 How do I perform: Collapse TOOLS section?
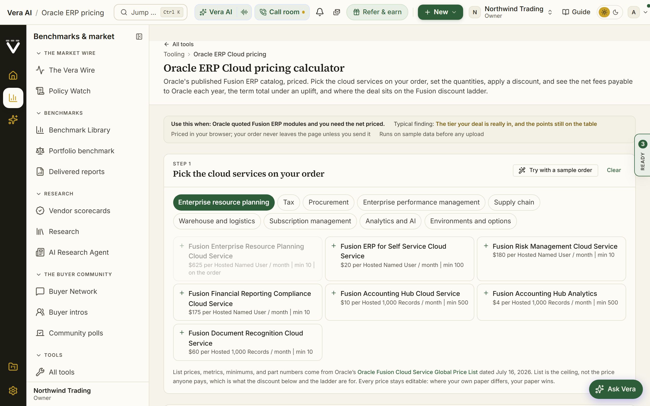pyautogui.click(x=50, y=355)
